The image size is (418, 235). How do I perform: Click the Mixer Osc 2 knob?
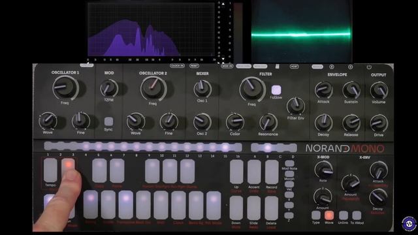tap(202, 122)
